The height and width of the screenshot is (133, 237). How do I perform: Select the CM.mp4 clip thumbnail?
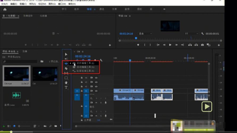click(16, 74)
